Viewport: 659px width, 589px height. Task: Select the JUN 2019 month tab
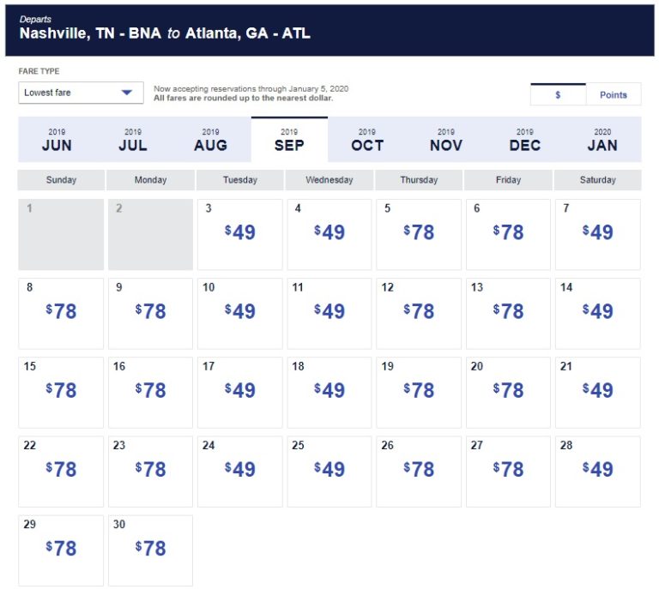click(x=57, y=140)
